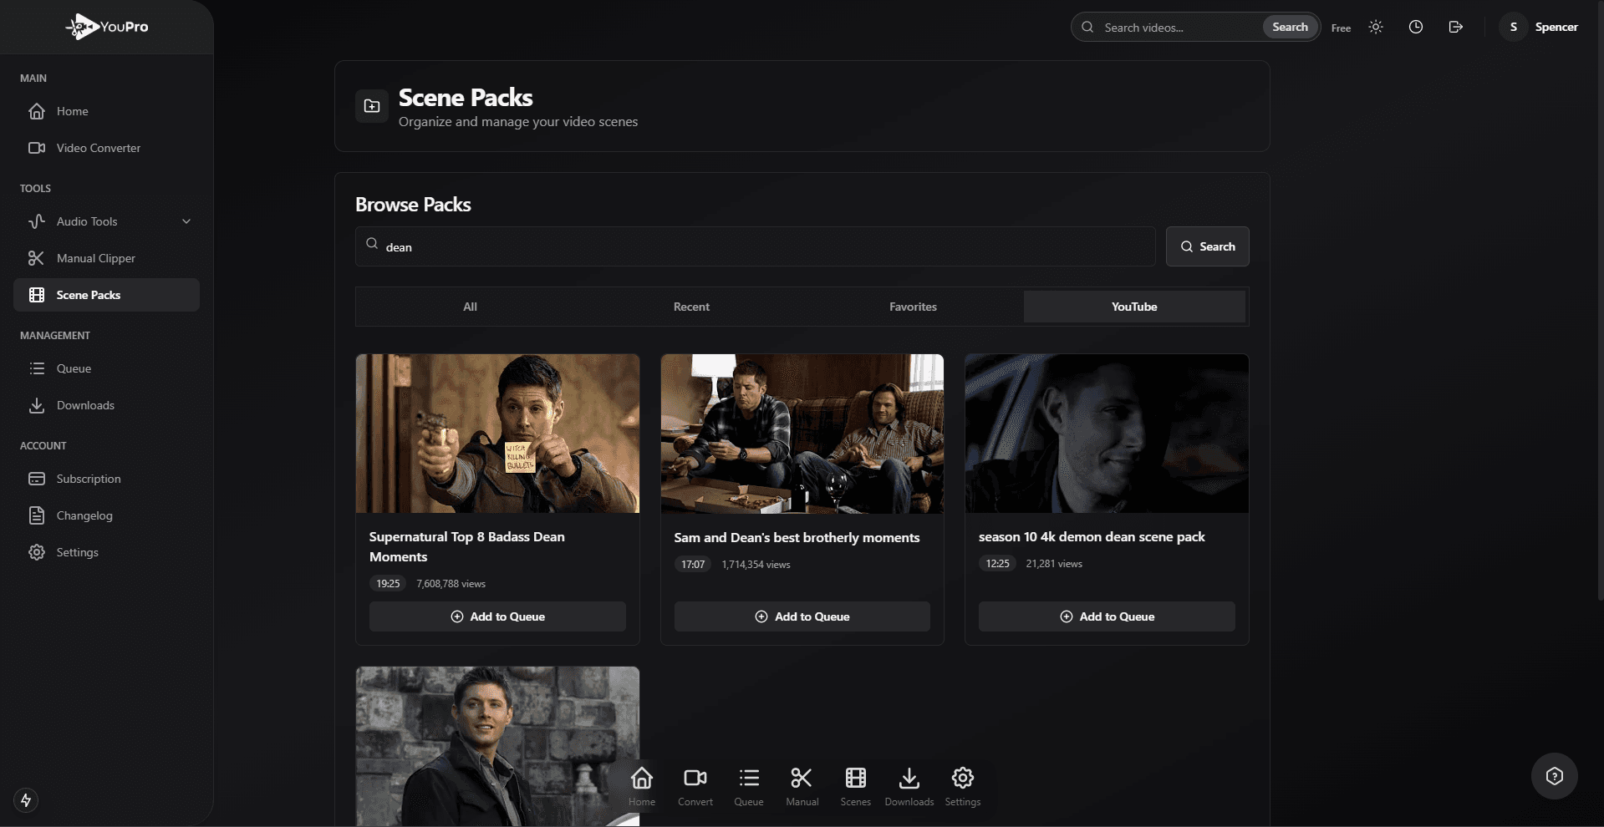Open season 10 demon dean thumbnail

click(x=1107, y=434)
